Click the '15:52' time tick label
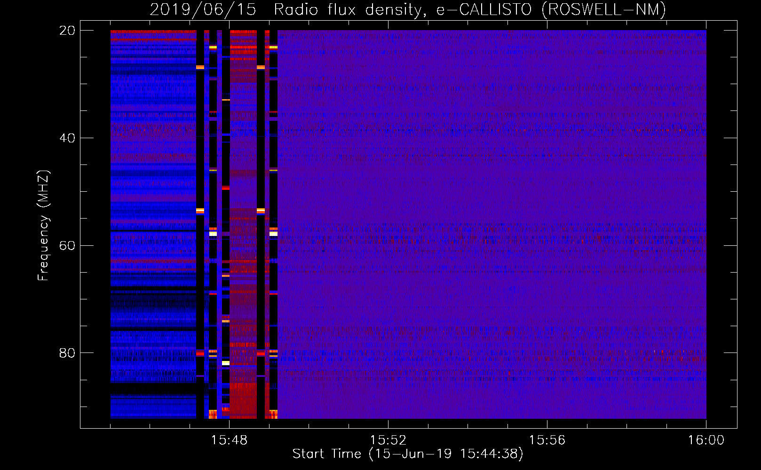 (x=388, y=440)
